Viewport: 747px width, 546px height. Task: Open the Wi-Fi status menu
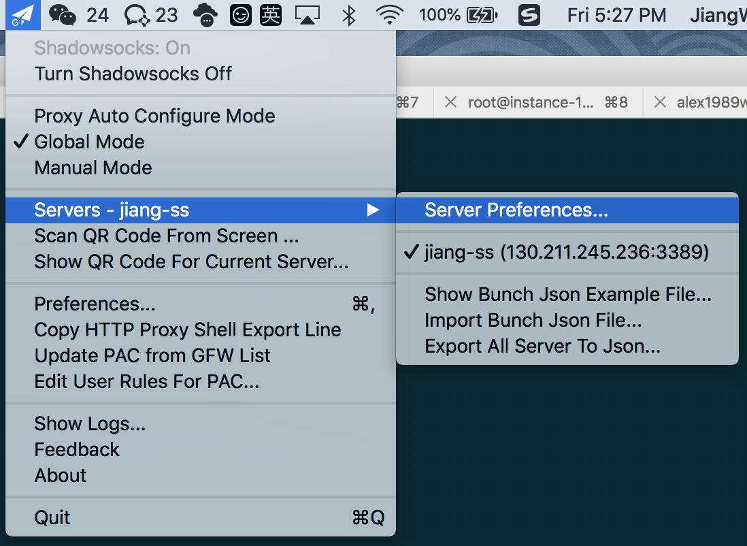(x=390, y=15)
